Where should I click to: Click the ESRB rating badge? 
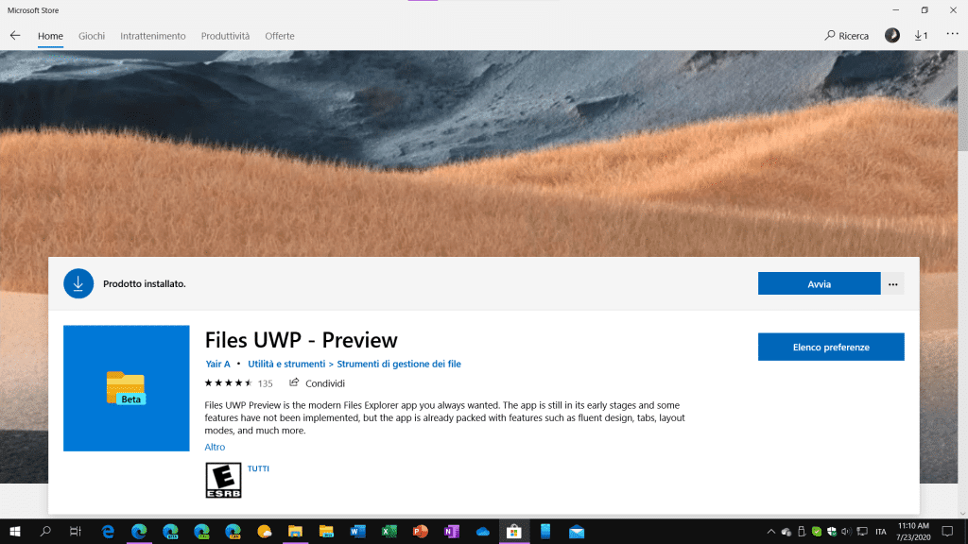[x=223, y=480]
